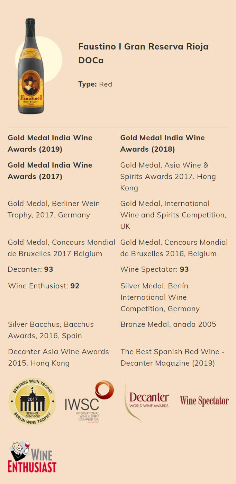
Task: Select Gold Medal India Wine Awards (2017)
Action: (50, 171)
